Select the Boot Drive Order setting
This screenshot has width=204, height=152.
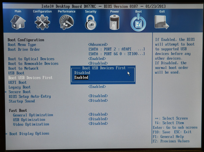coord(24,50)
